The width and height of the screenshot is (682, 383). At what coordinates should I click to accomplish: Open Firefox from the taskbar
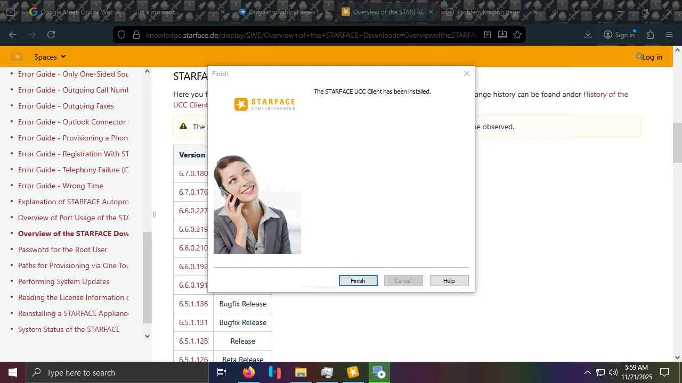[248, 372]
